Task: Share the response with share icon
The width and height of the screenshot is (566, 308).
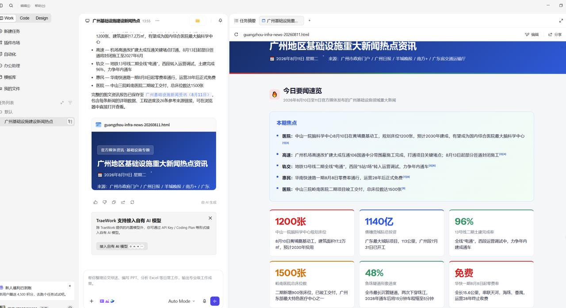Action: click(123, 202)
